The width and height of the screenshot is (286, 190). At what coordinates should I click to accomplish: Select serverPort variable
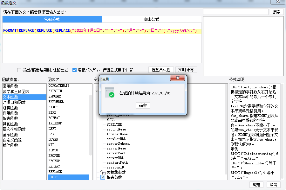(116, 153)
